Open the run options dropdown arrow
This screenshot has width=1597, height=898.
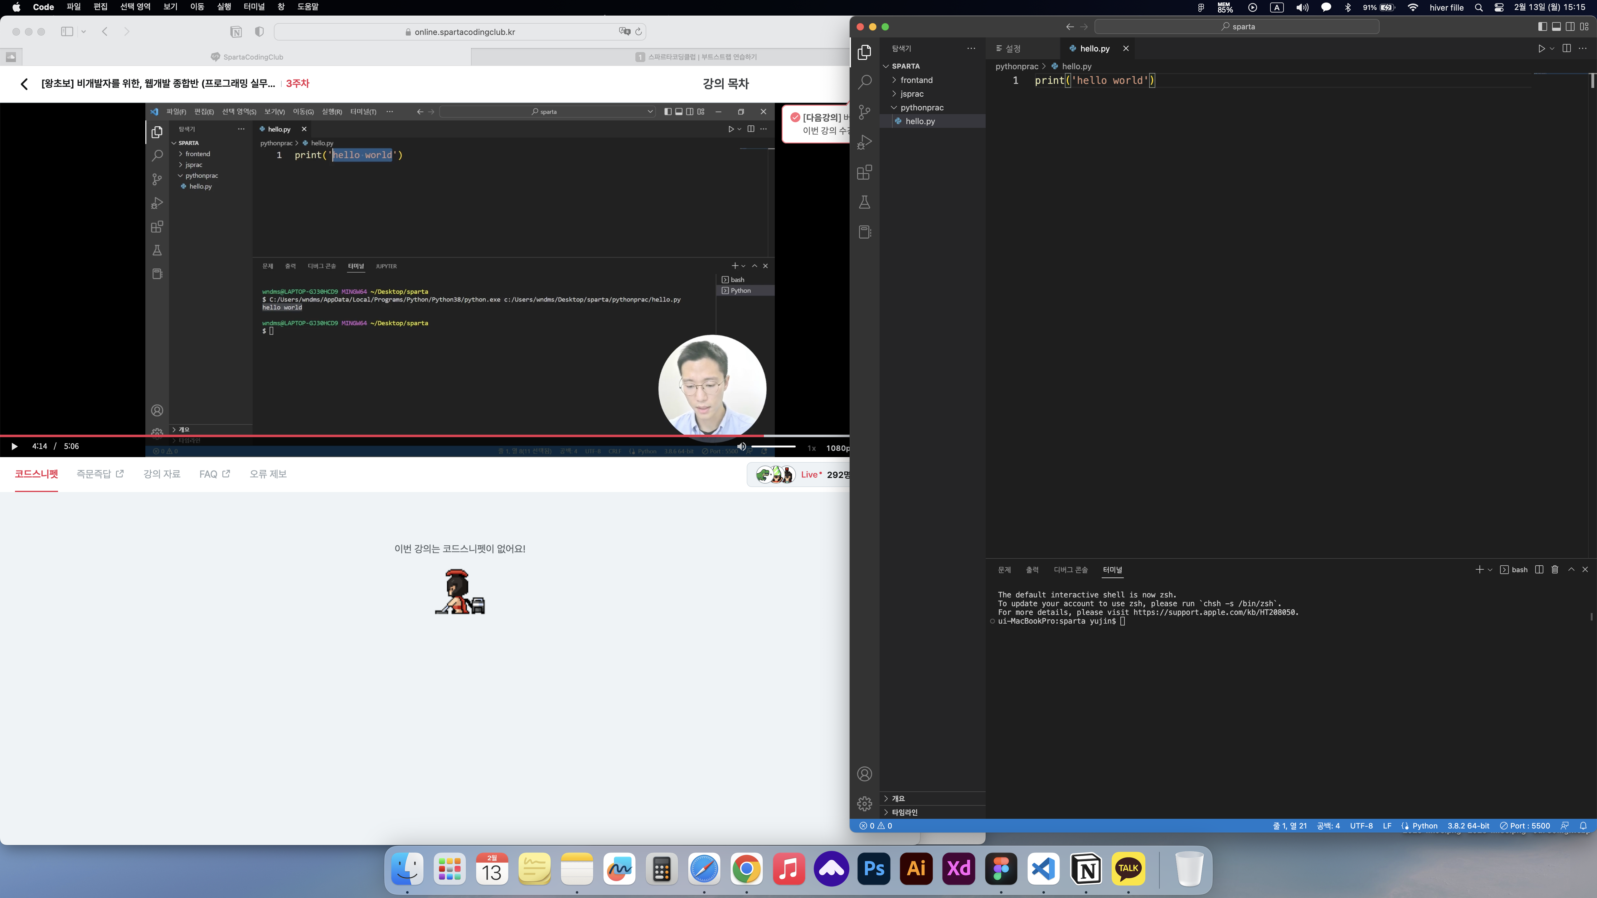click(1552, 48)
